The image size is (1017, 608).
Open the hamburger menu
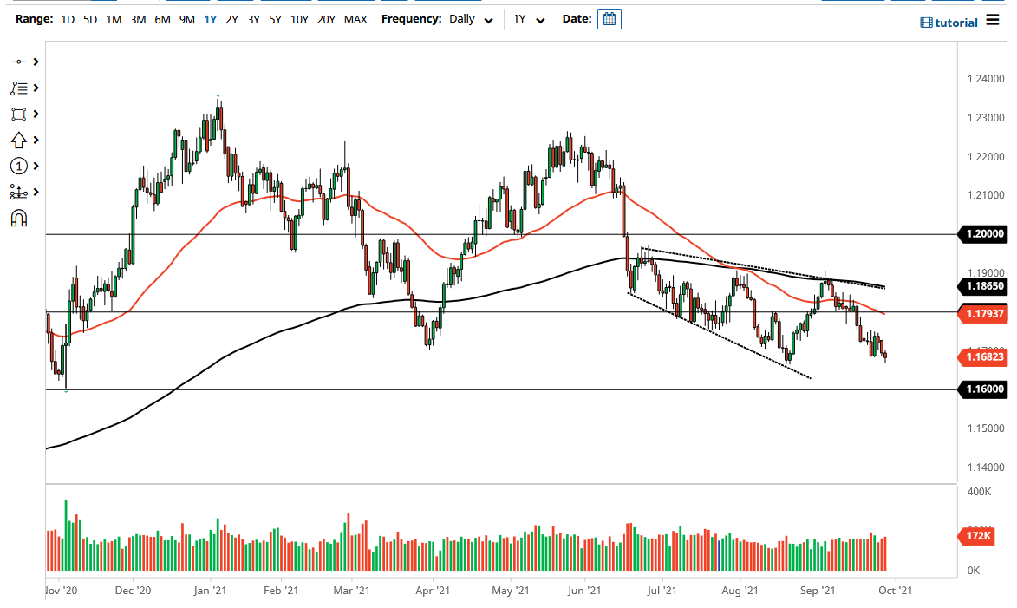tap(993, 21)
